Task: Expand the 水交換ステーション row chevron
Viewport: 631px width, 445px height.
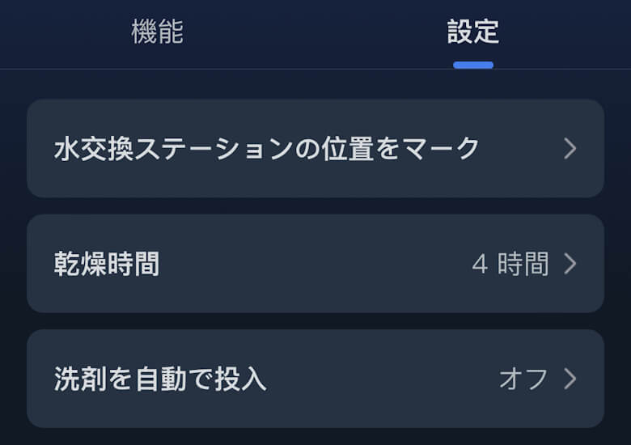Action: pyautogui.click(x=570, y=149)
